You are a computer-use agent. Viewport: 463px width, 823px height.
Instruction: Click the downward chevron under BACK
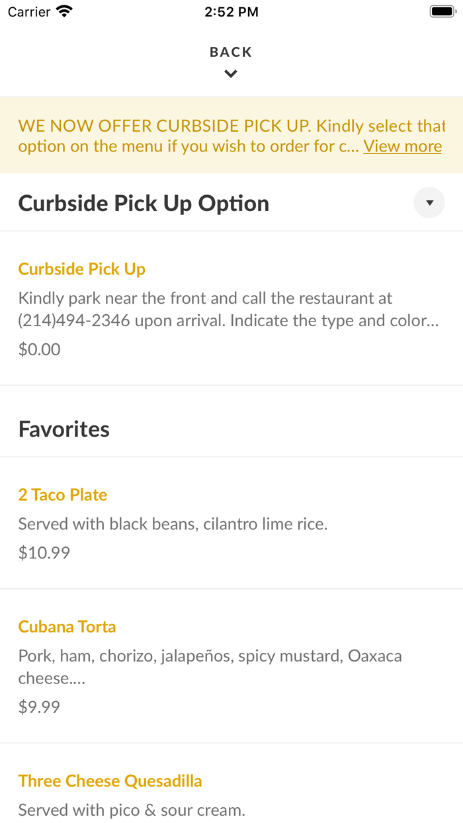(231, 74)
